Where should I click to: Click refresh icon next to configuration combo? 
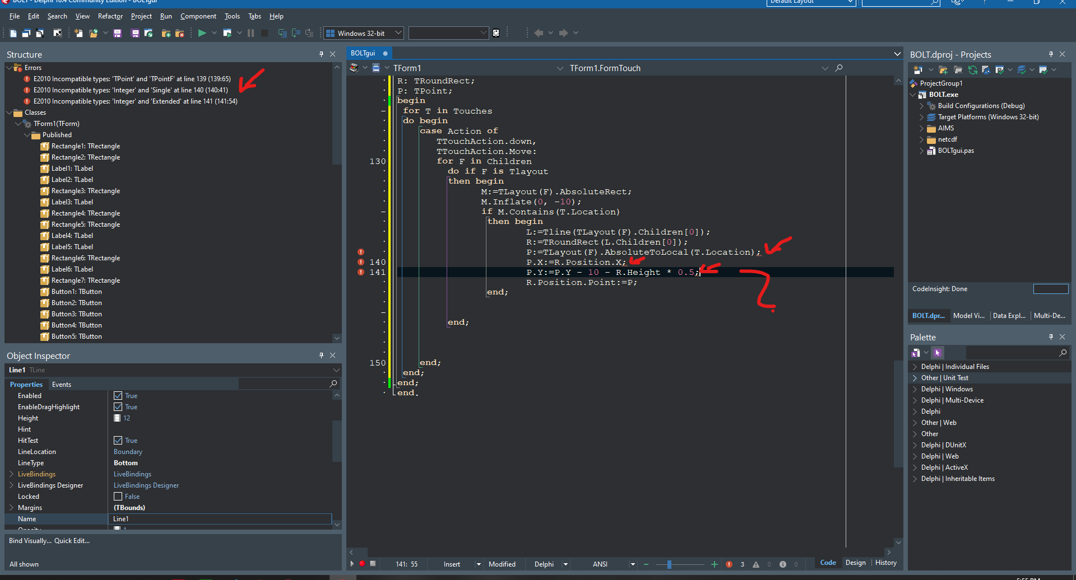click(496, 33)
